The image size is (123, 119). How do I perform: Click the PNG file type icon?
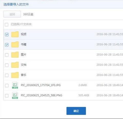click(x=15, y=95)
